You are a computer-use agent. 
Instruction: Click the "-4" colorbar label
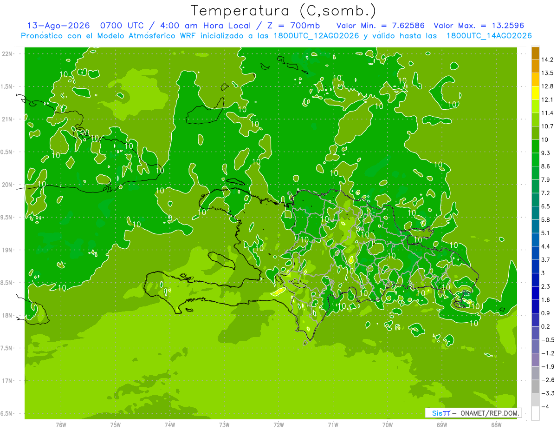[546, 407]
